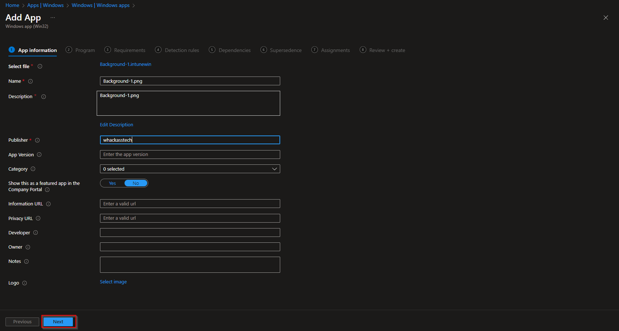Click the info icon beside Publisher
The image size is (619, 331).
[x=37, y=140]
